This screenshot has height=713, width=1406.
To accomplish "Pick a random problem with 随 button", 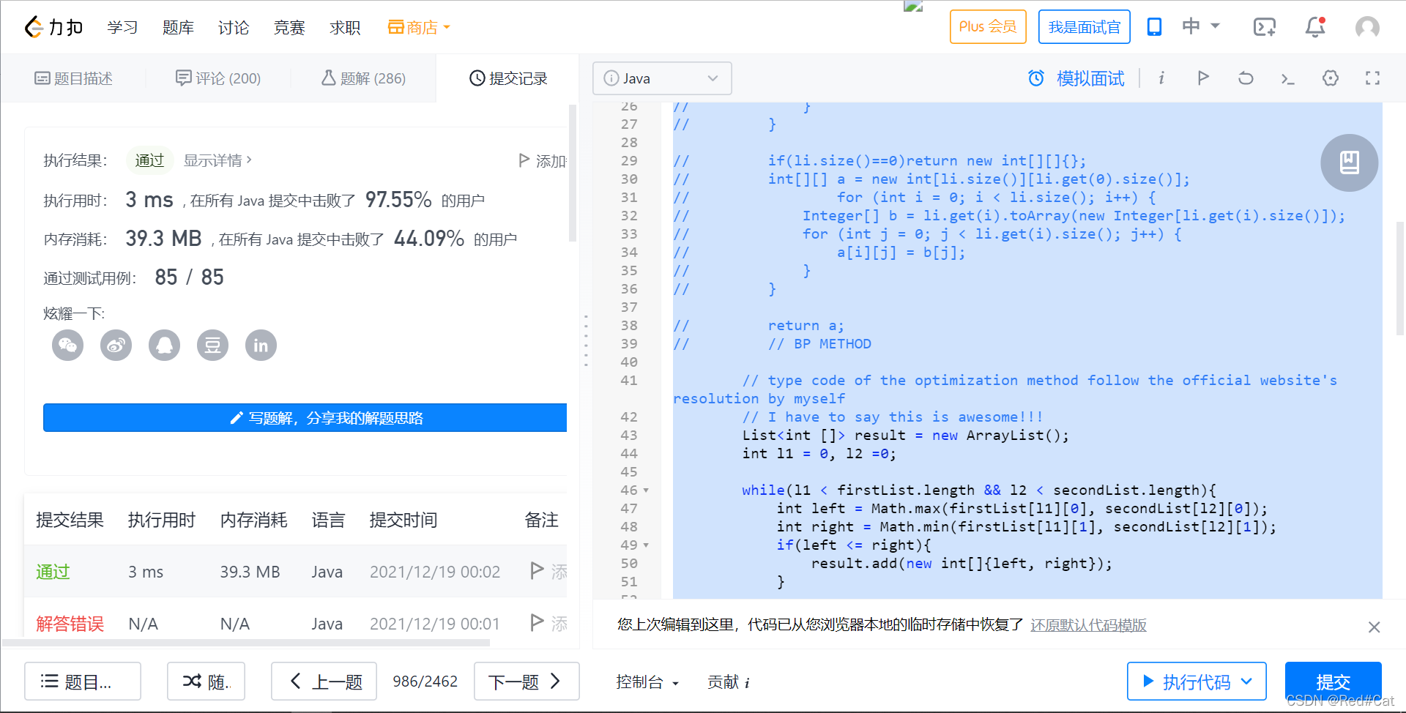I will (x=206, y=682).
